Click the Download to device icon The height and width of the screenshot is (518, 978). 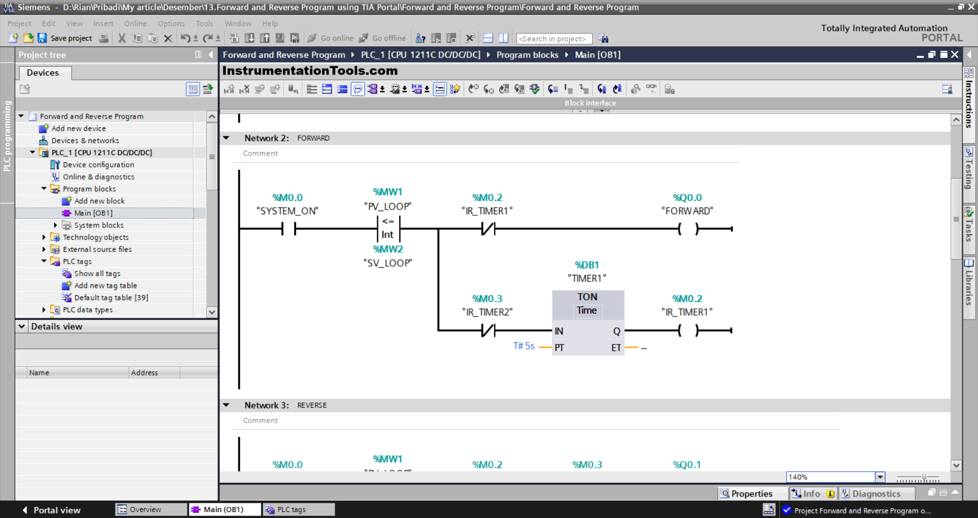coord(249,38)
